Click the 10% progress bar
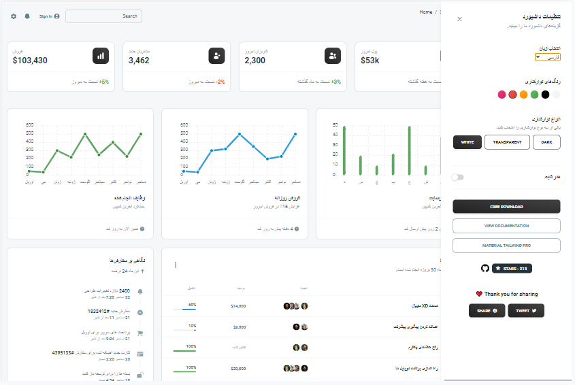 point(184,331)
